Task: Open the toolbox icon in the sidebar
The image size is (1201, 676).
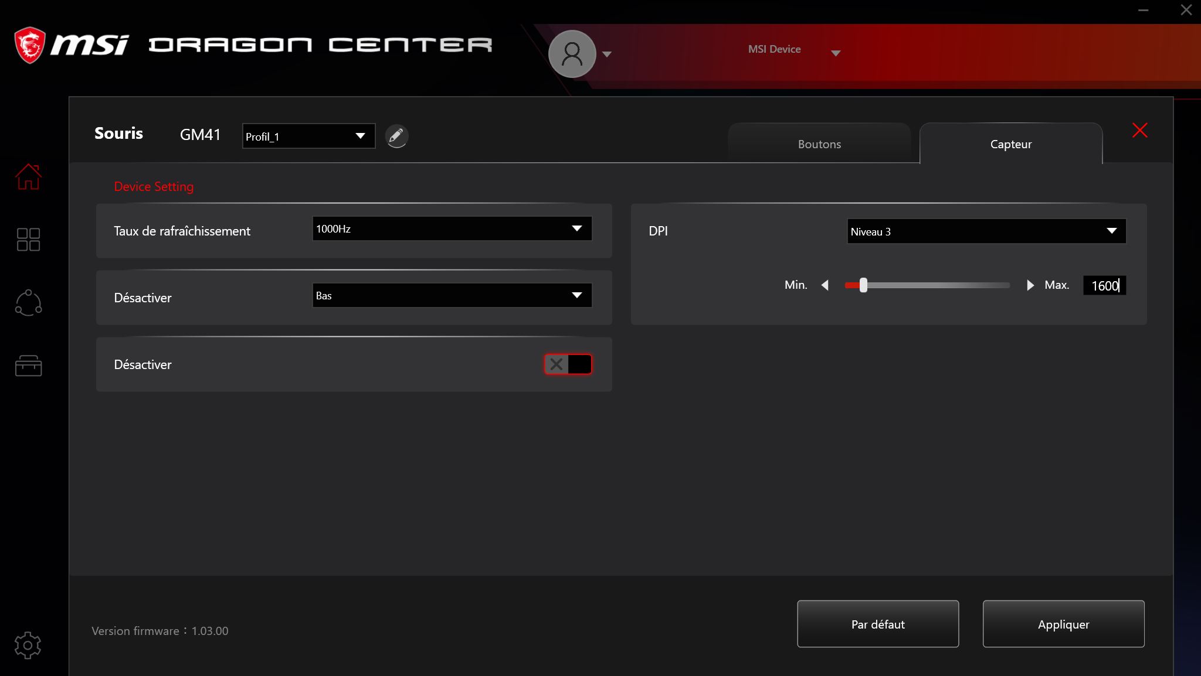Action: click(28, 366)
